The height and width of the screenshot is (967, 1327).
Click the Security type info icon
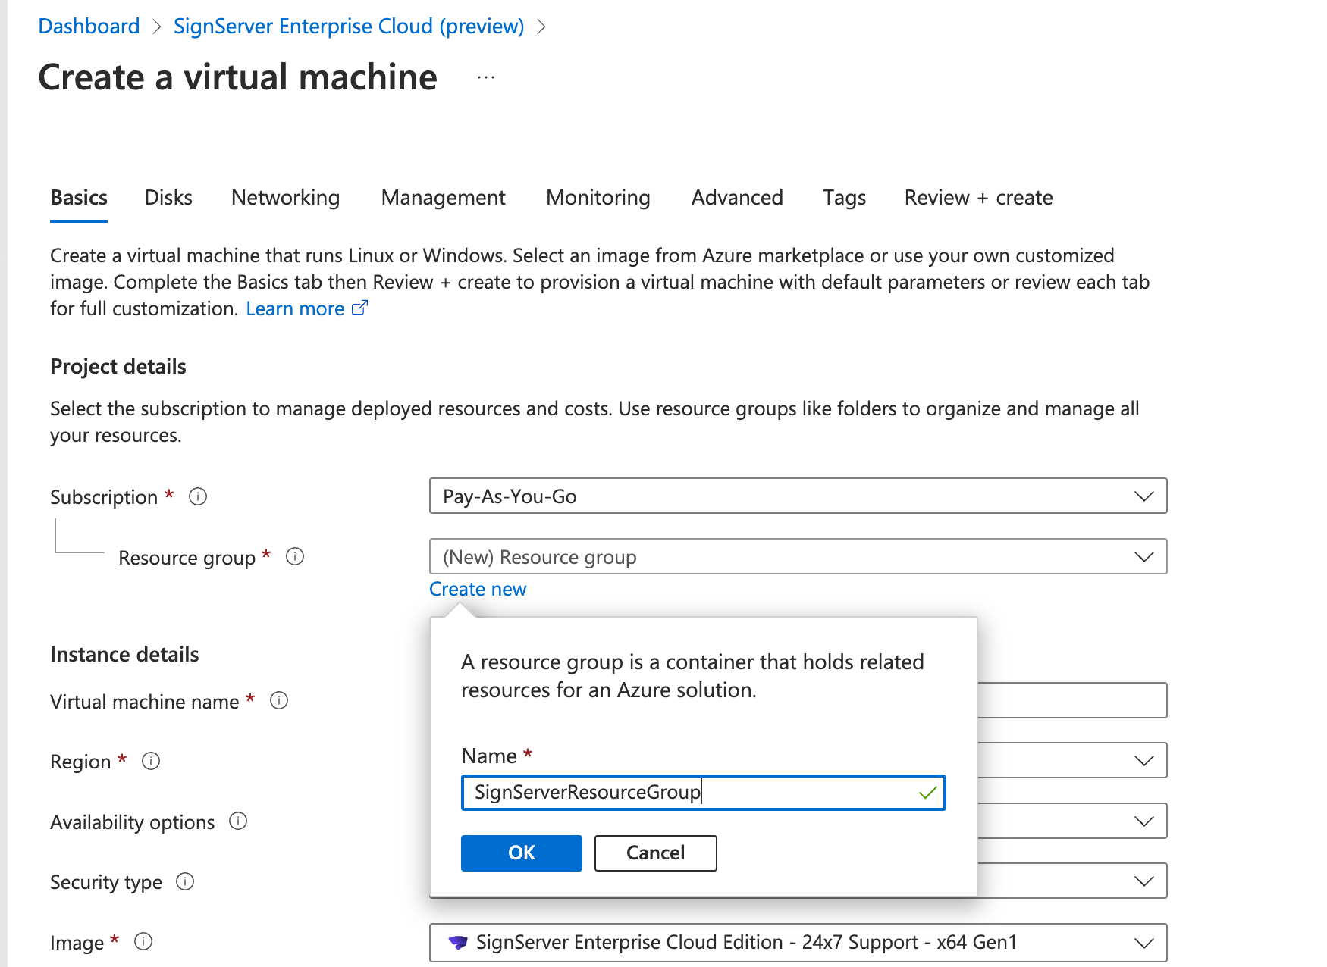point(185,881)
